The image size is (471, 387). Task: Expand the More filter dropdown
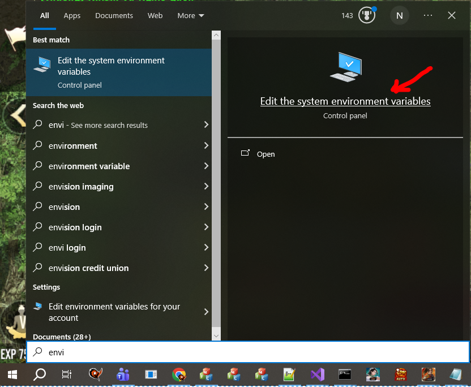click(190, 16)
